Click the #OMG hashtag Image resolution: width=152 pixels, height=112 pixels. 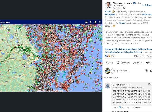(x=108, y=12)
